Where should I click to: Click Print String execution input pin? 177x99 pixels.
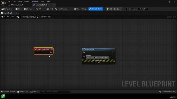[84, 53]
